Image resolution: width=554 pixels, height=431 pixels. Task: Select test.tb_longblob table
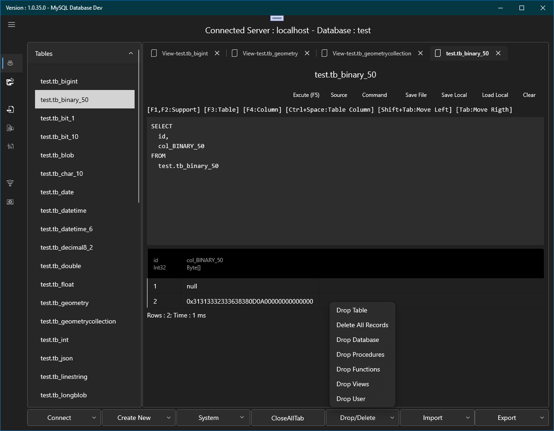(85, 395)
